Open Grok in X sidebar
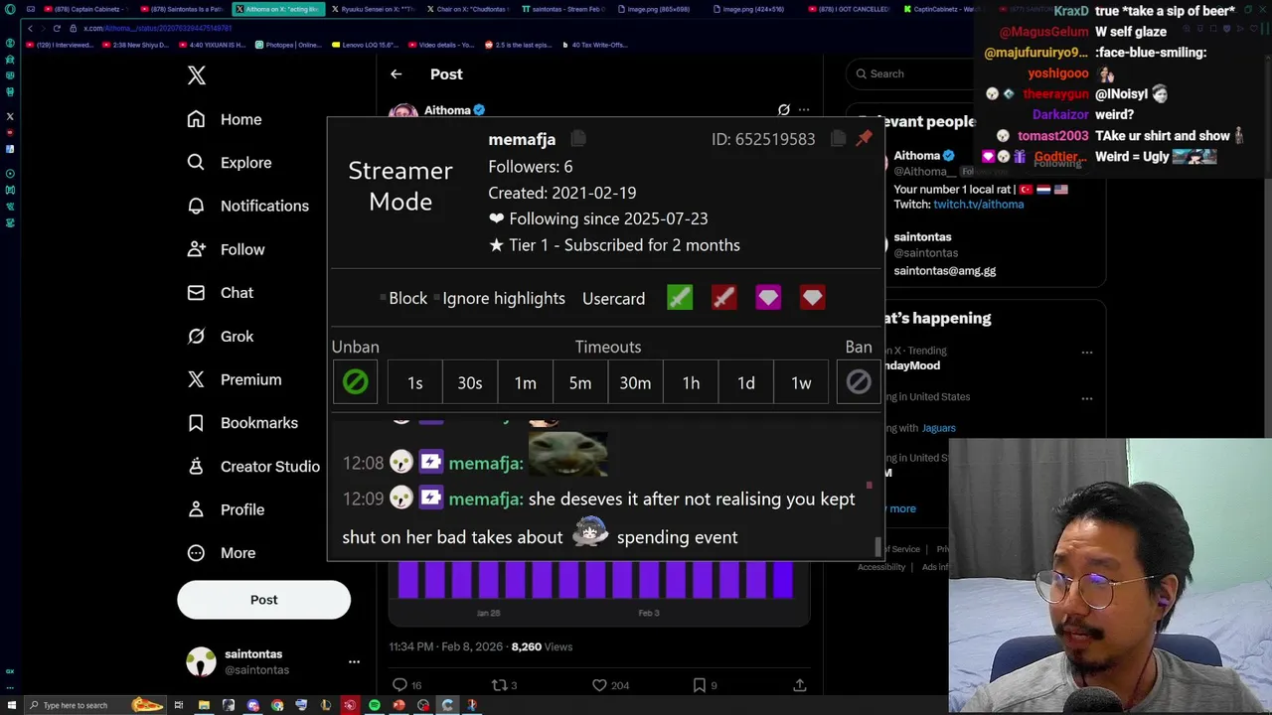 pos(221,336)
